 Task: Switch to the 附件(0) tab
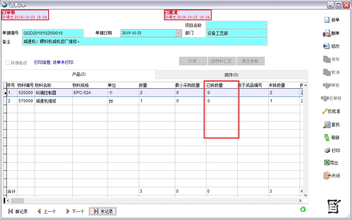[x=231, y=75]
